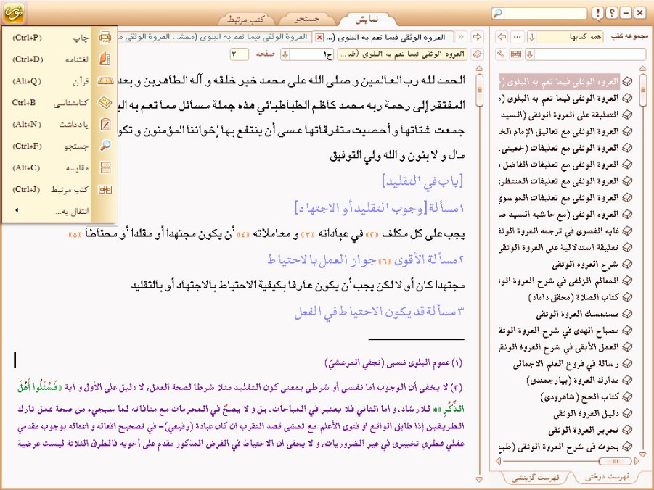
Task: Open the related books (کتب مرتبط) menu icon
Action: tap(105, 189)
